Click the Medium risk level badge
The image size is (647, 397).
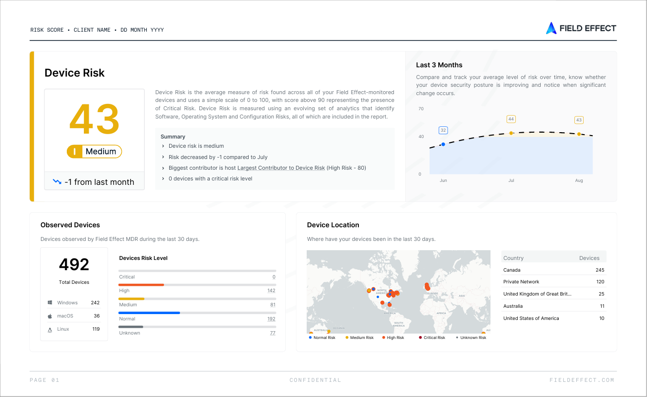94,152
